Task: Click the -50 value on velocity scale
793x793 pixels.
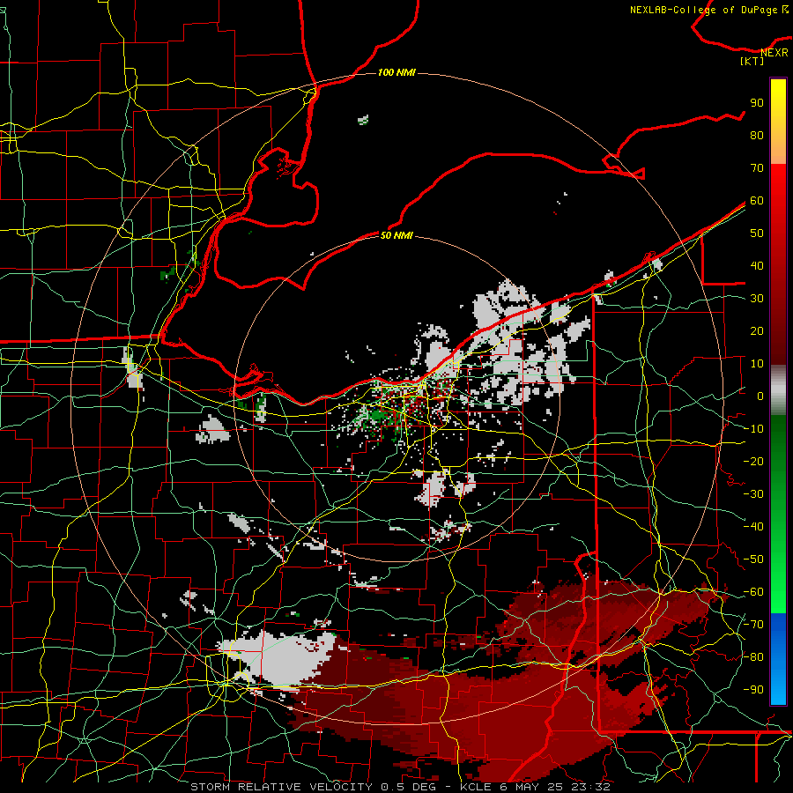Action: [753, 560]
